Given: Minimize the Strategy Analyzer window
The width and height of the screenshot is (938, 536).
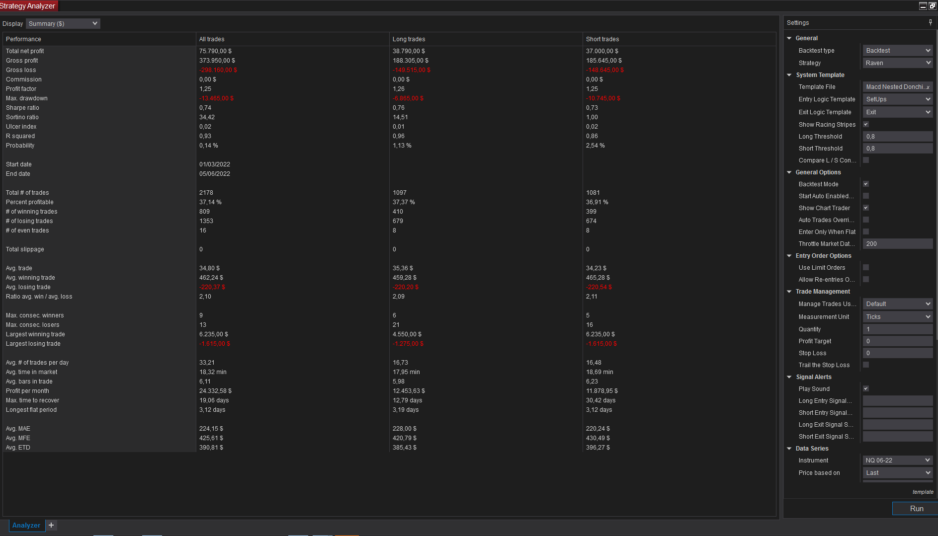Looking at the screenshot, I should tap(923, 6).
